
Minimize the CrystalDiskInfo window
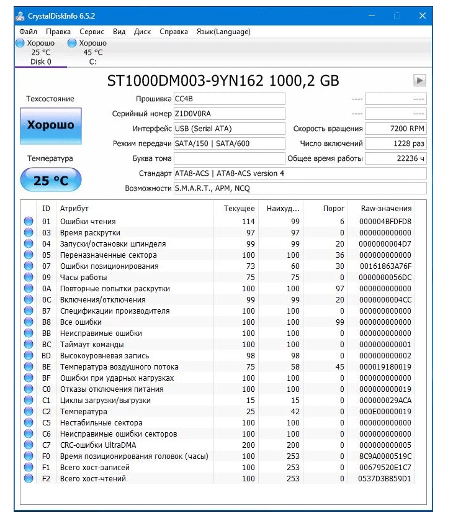[x=372, y=16]
